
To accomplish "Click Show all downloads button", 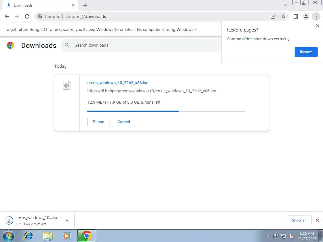I will [299, 220].
